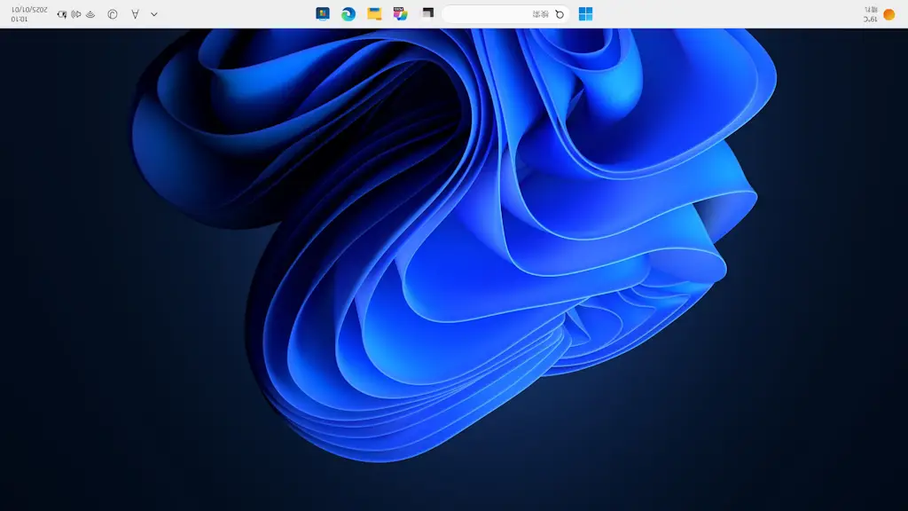The height and width of the screenshot is (511, 908).
Task: Open Task View from the taskbar
Action: (x=427, y=14)
